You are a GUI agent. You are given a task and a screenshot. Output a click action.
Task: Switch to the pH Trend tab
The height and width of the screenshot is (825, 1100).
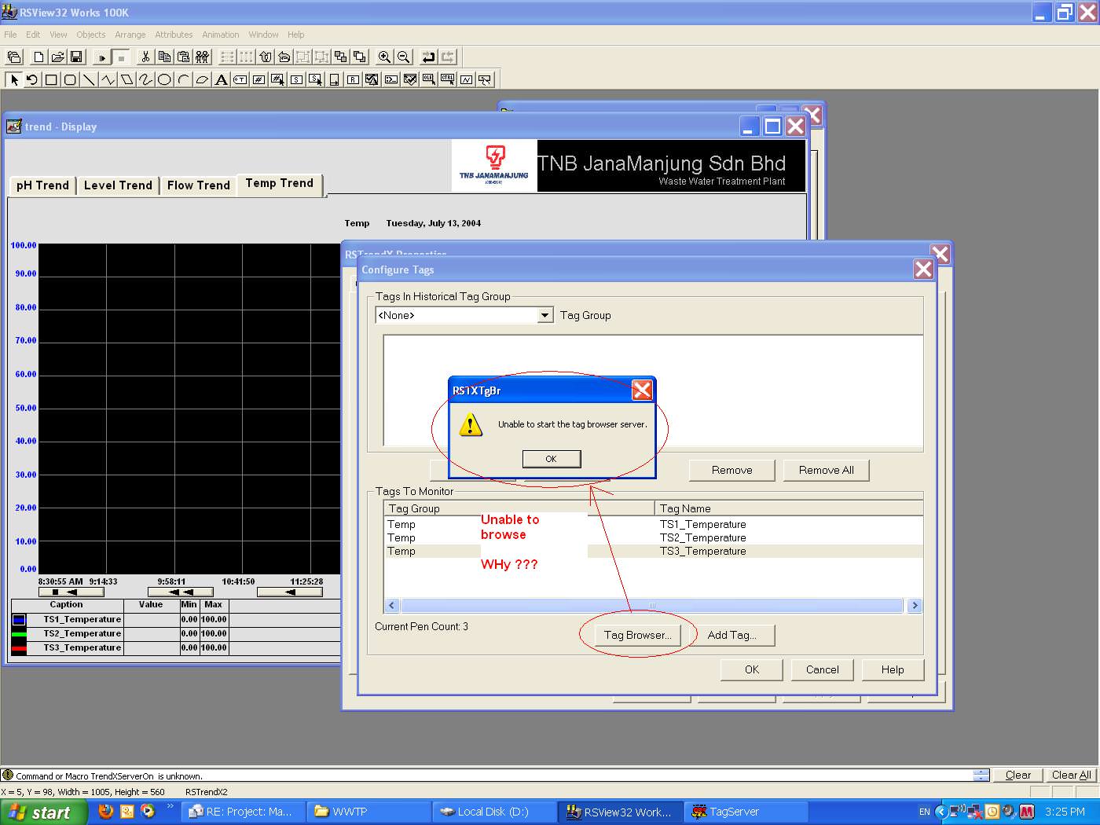[42, 185]
